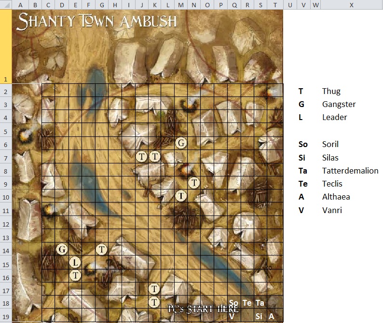Select the bold So legend key cell

click(303, 144)
